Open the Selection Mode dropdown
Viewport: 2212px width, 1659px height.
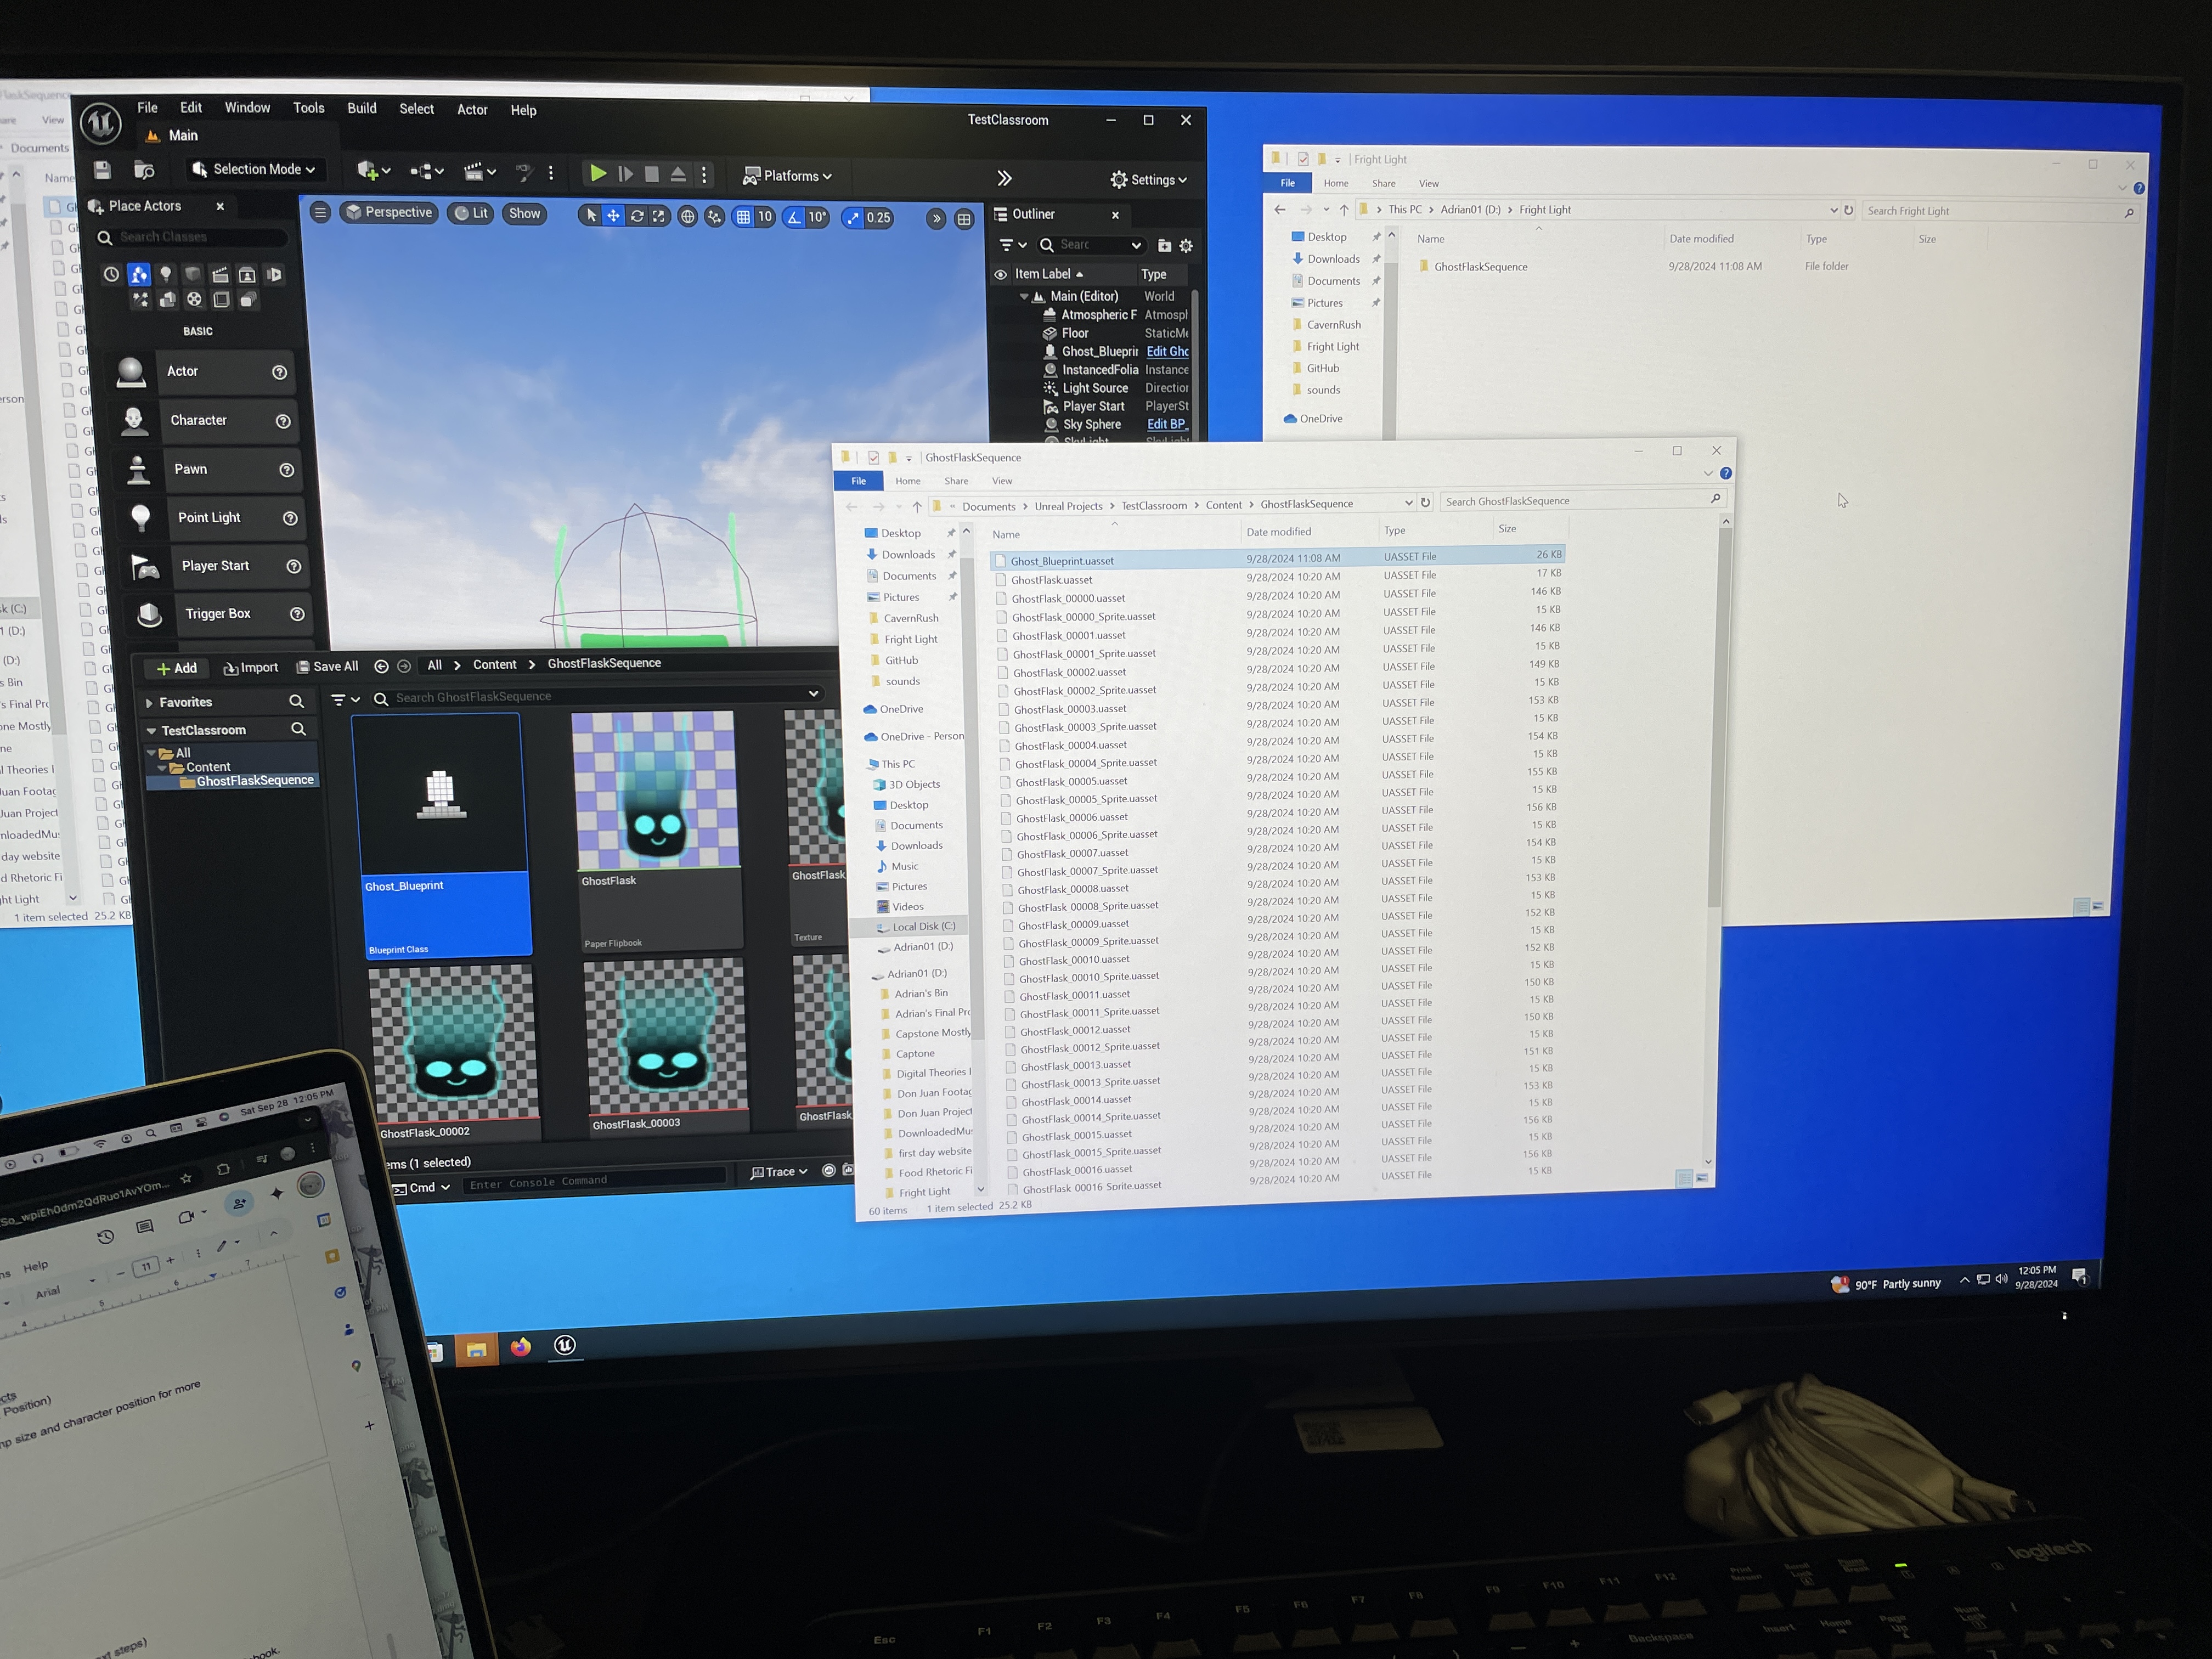254,170
